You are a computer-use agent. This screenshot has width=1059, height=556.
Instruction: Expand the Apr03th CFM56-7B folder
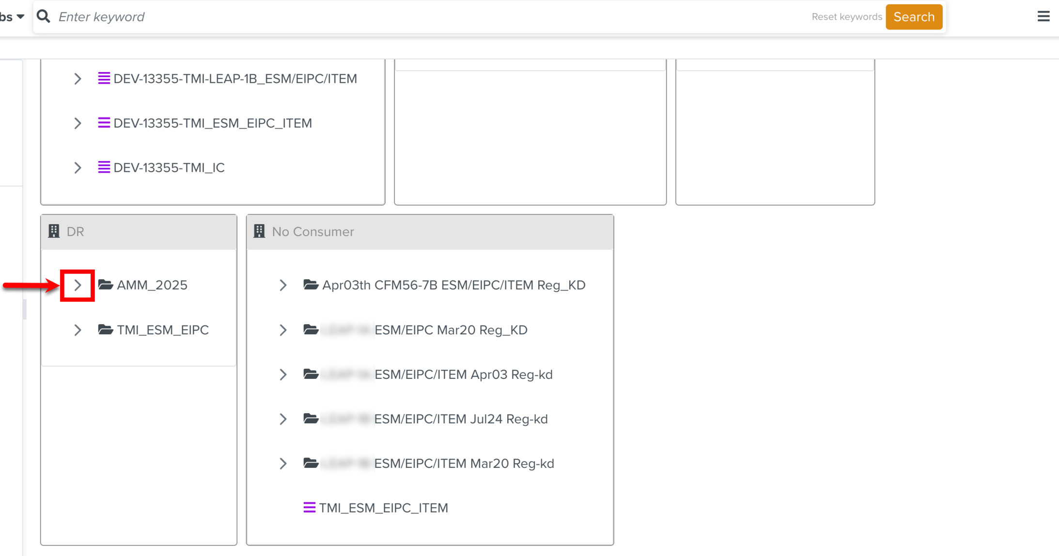283,285
